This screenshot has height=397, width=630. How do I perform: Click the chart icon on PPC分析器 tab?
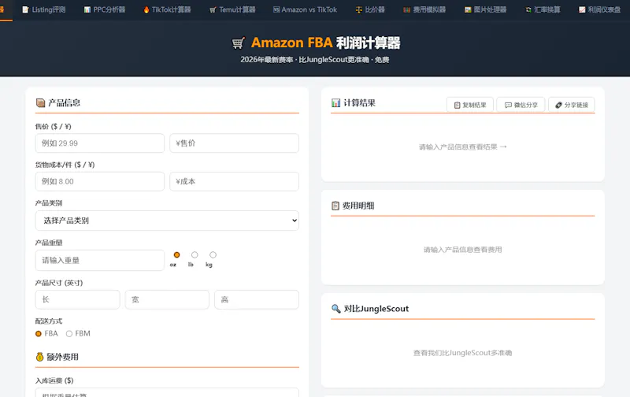(x=87, y=9)
